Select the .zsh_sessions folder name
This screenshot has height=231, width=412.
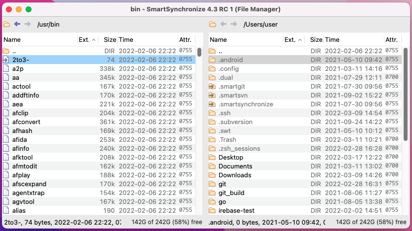[x=239, y=149]
